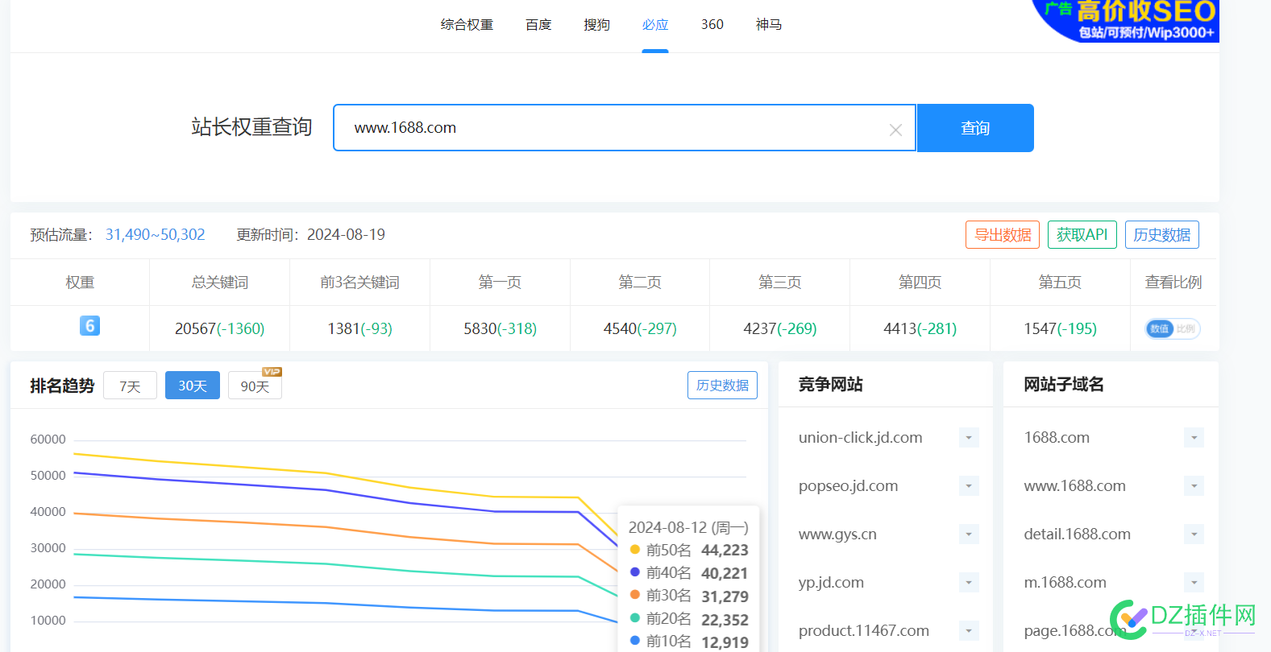Click third page value 4237(-269)
This screenshot has width=1271, height=652.
click(779, 329)
